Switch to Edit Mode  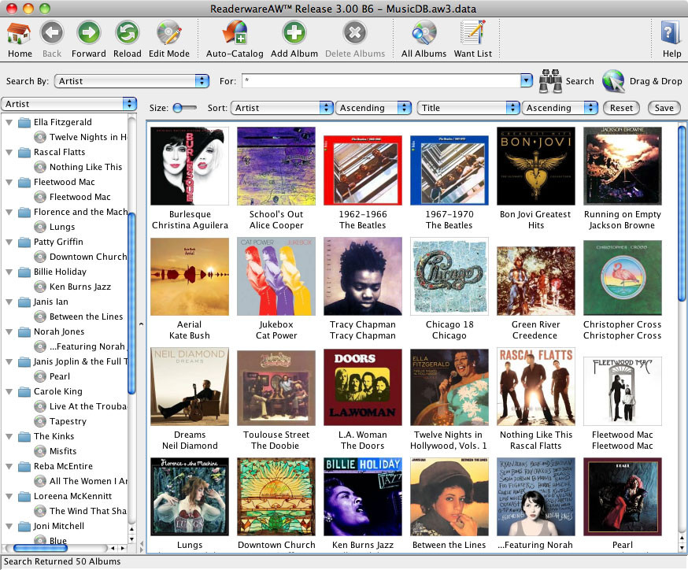pos(169,33)
